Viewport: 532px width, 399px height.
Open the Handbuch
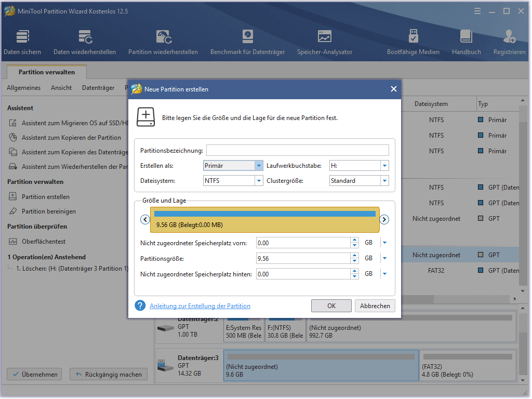(466, 42)
